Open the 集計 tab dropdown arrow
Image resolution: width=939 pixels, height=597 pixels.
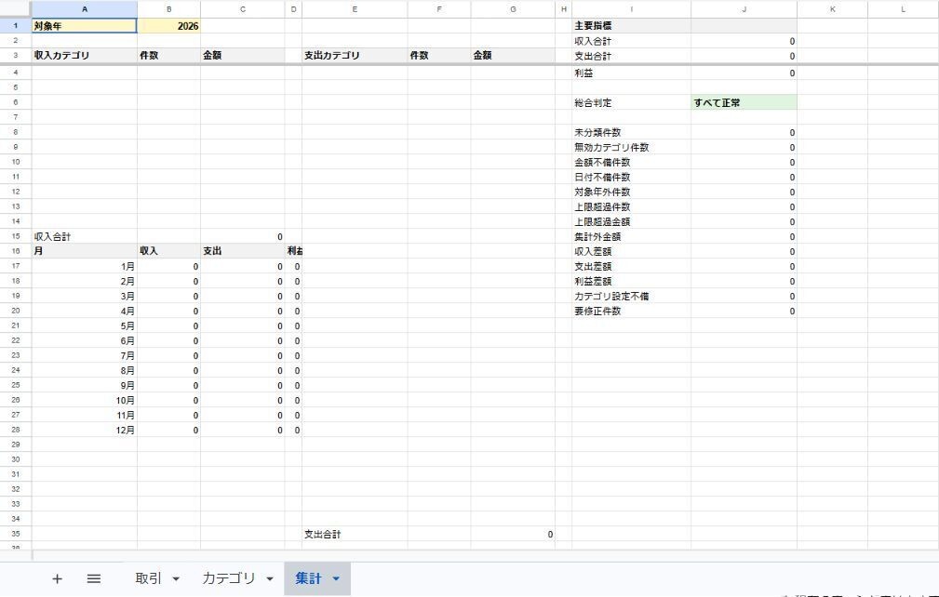(x=336, y=579)
